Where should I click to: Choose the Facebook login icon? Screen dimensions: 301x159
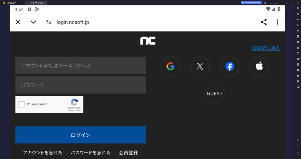click(230, 66)
